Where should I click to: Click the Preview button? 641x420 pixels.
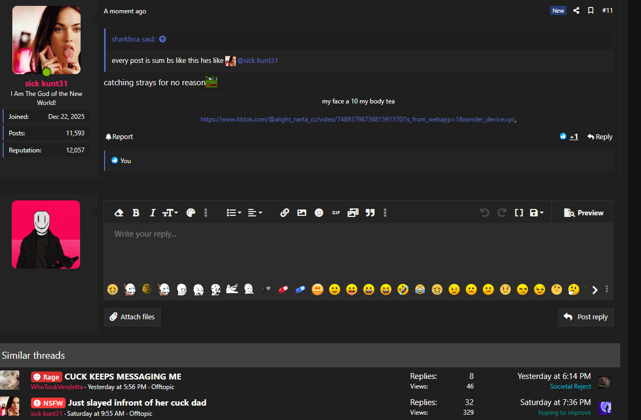[583, 213]
